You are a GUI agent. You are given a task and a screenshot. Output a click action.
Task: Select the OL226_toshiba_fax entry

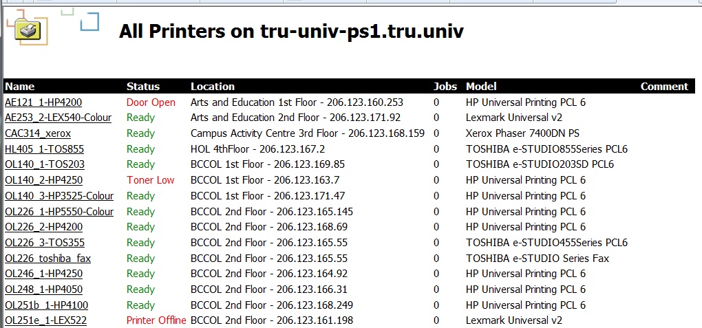pos(47,259)
